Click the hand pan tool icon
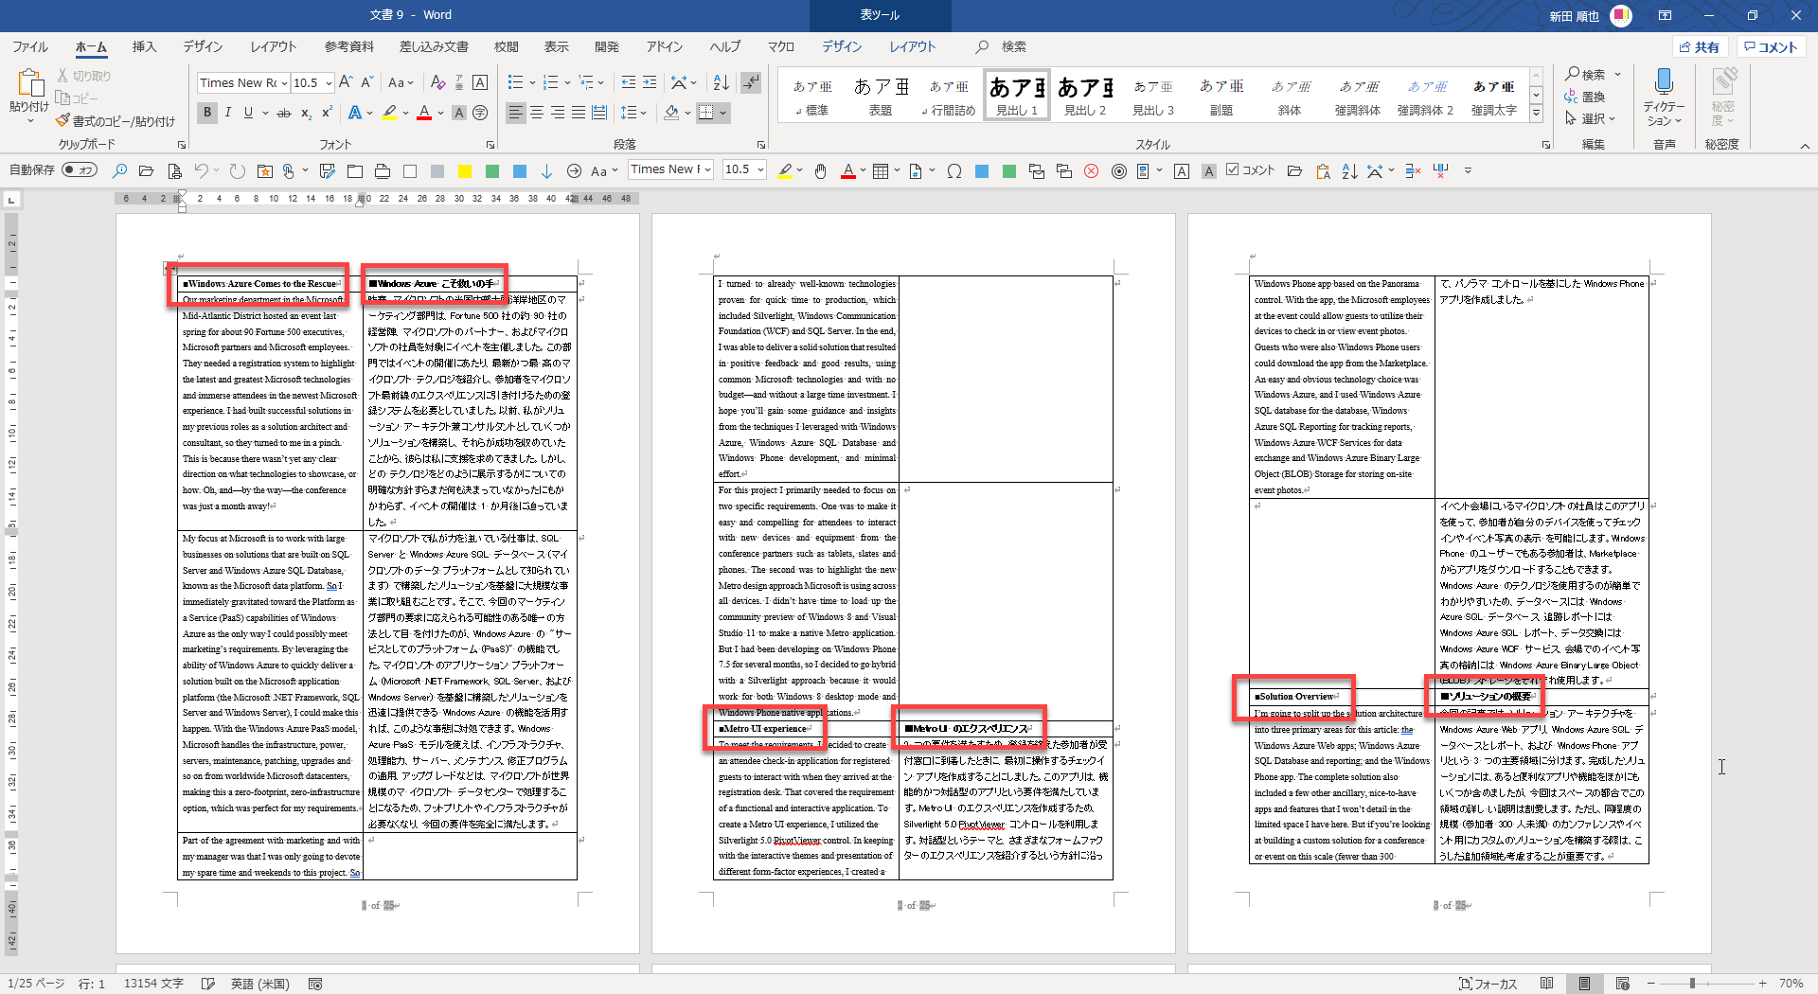1818x994 pixels. (x=821, y=171)
